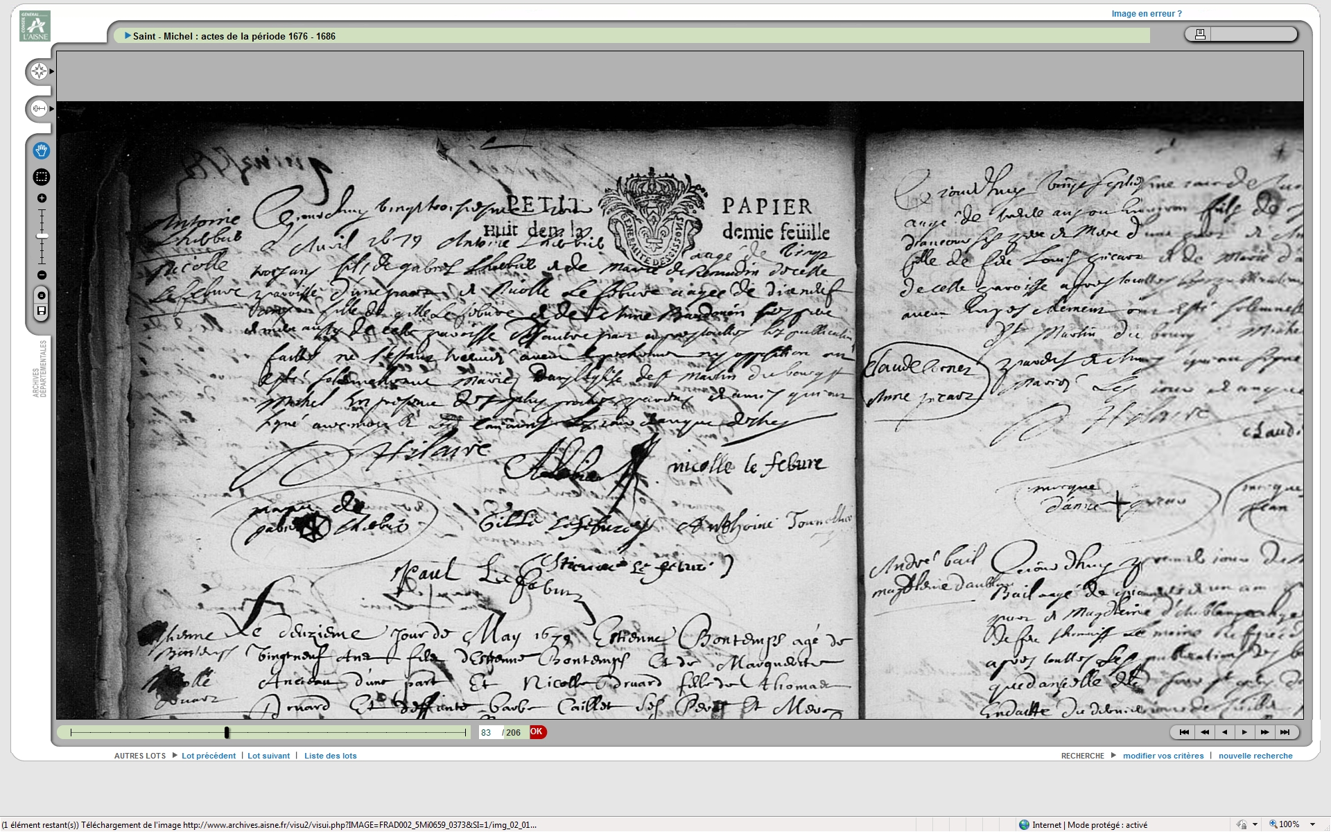Select the hand pan tool

click(42, 150)
